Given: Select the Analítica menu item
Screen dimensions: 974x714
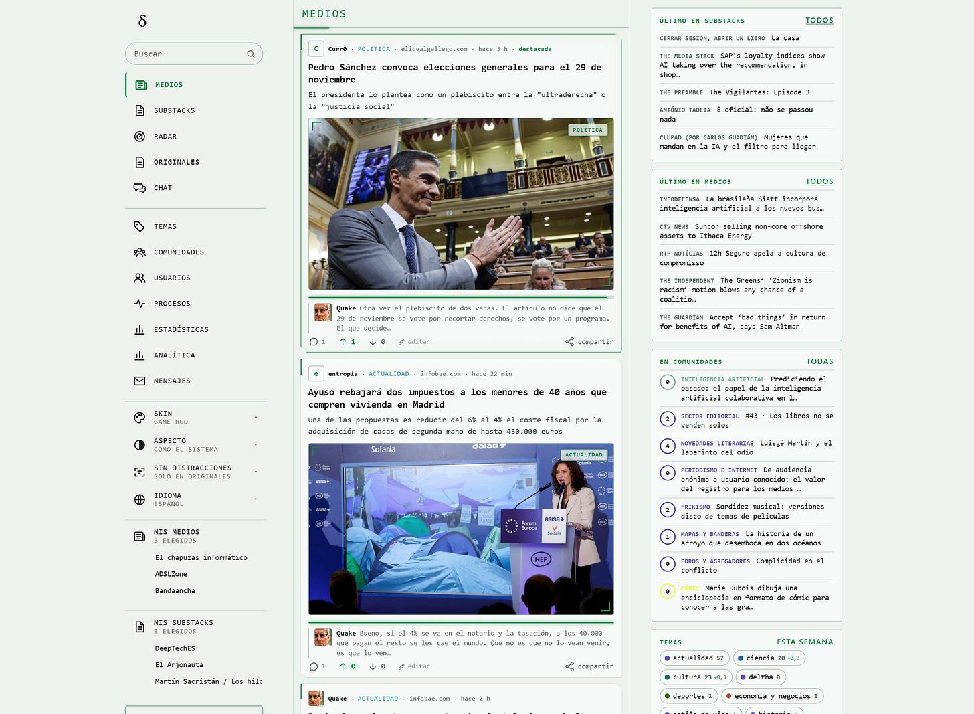Looking at the screenshot, I should [x=195, y=355].
